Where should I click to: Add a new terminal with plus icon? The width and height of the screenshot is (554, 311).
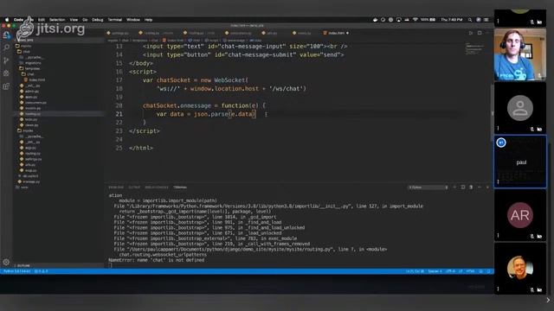pyautogui.click(x=454, y=187)
